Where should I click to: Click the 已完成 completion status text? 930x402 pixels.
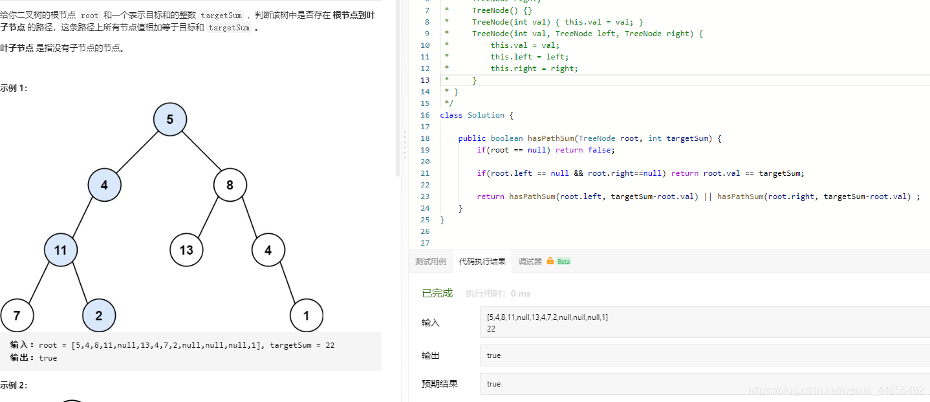click(437, 292)
